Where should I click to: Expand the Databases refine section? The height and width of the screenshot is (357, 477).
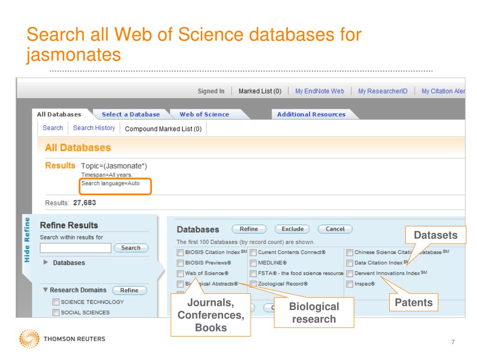pos(46,262)
